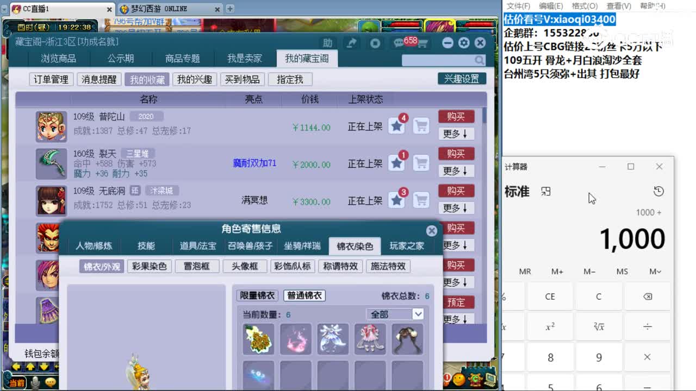Click cart icon in 裂天 row

coord(421,163)
